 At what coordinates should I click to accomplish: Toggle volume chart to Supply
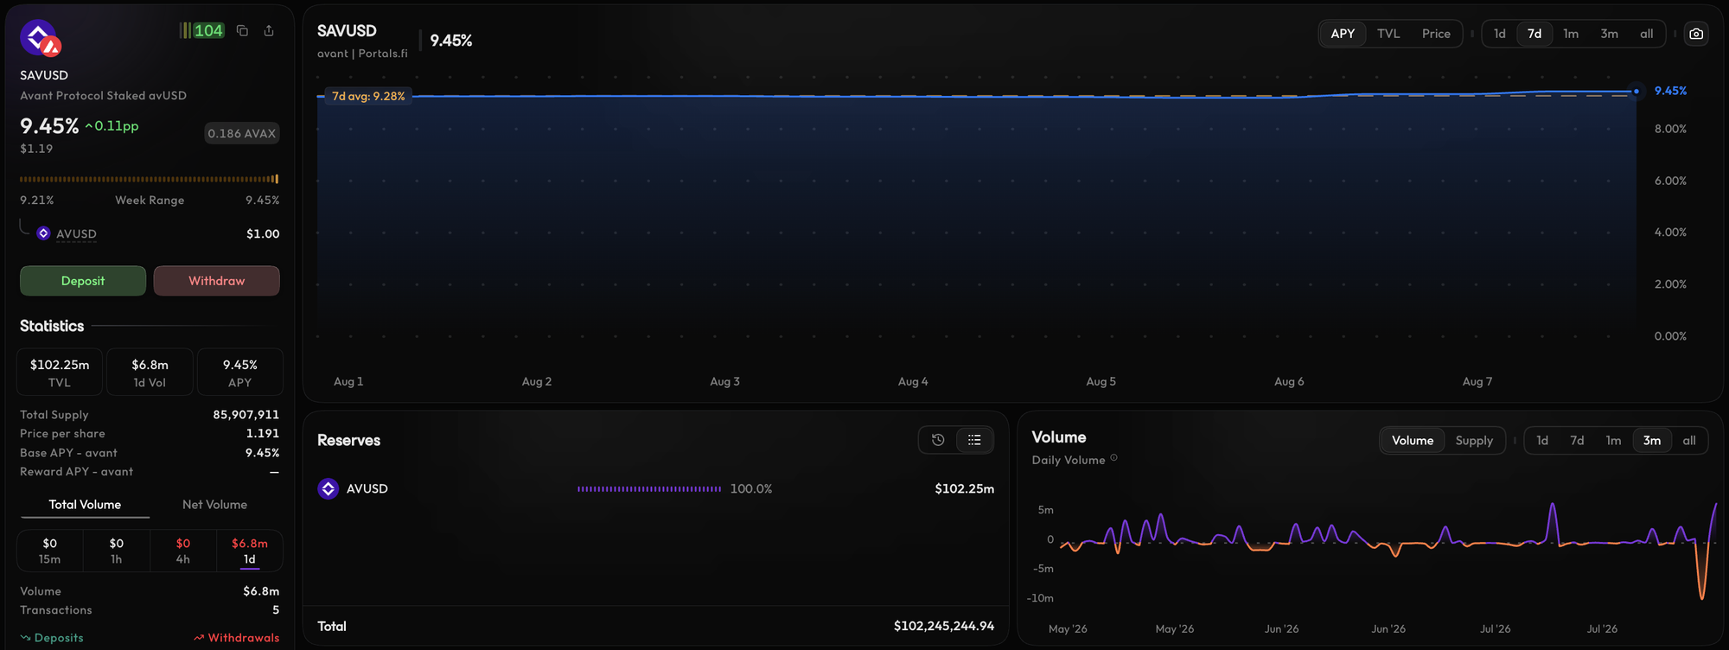coord(1474,440)
